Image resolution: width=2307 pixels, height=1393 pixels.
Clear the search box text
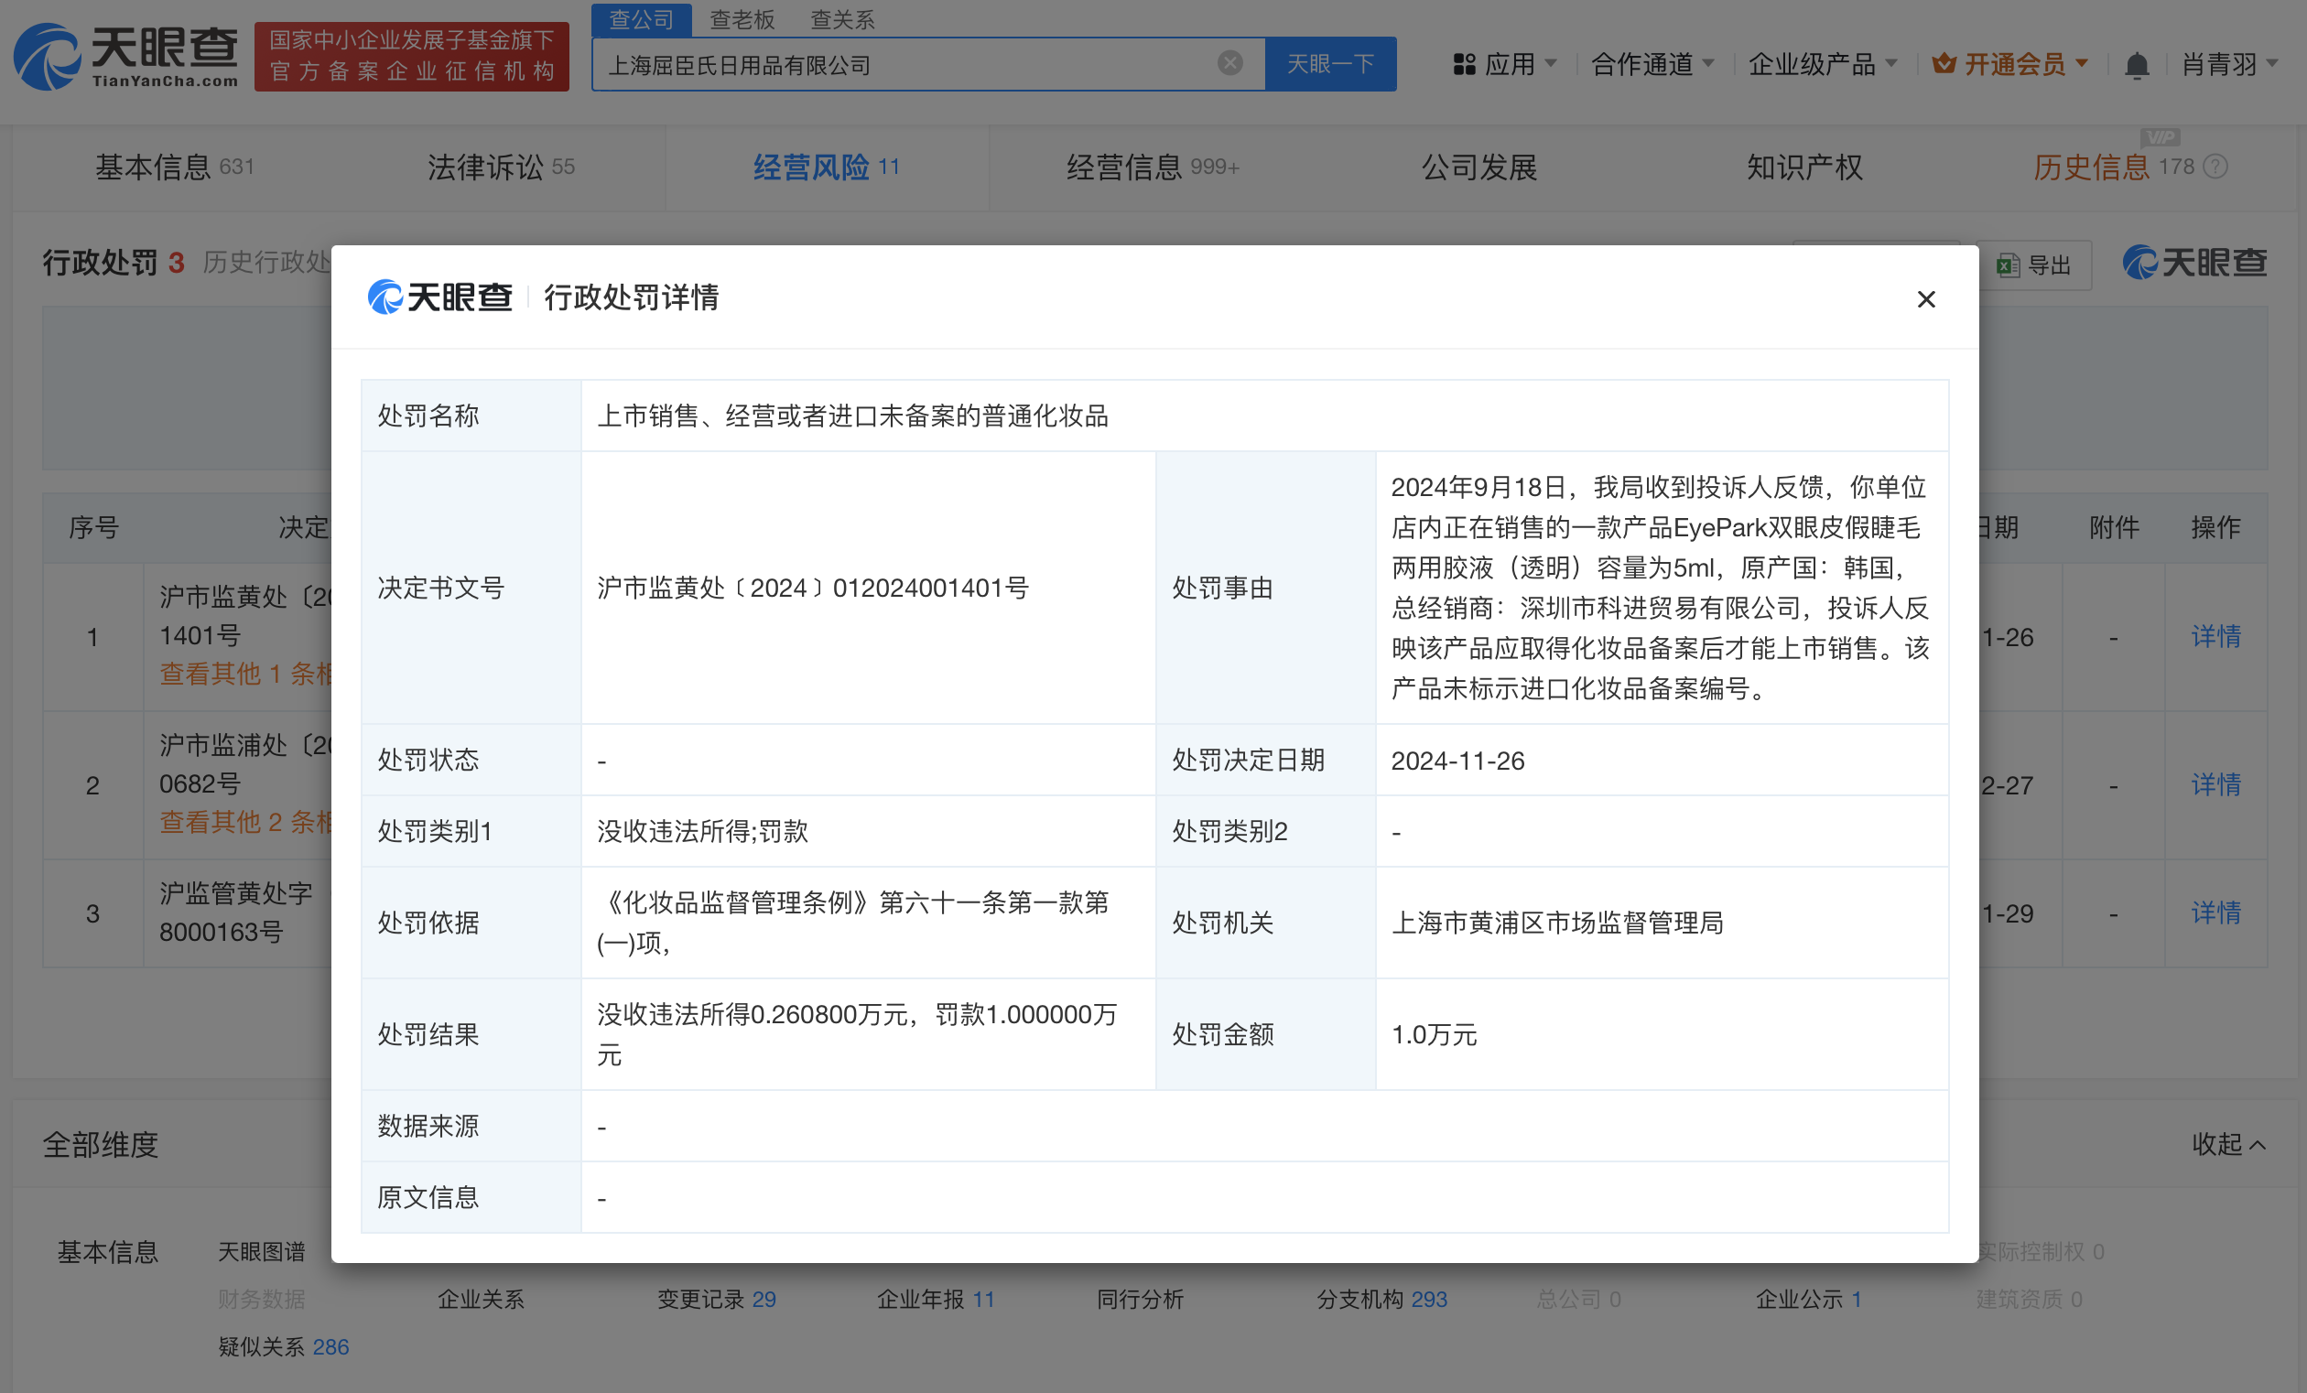[1229, 64]
